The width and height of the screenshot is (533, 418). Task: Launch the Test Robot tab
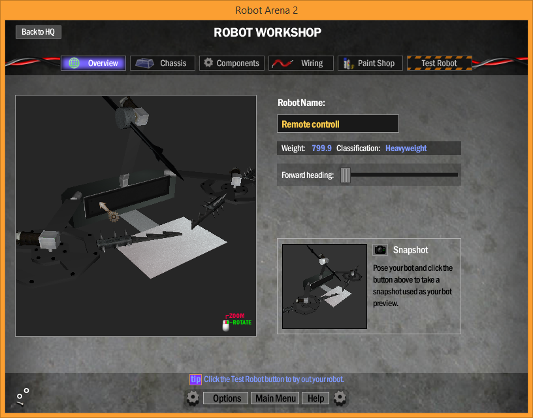pyautogui.click(x=440, y=63)
